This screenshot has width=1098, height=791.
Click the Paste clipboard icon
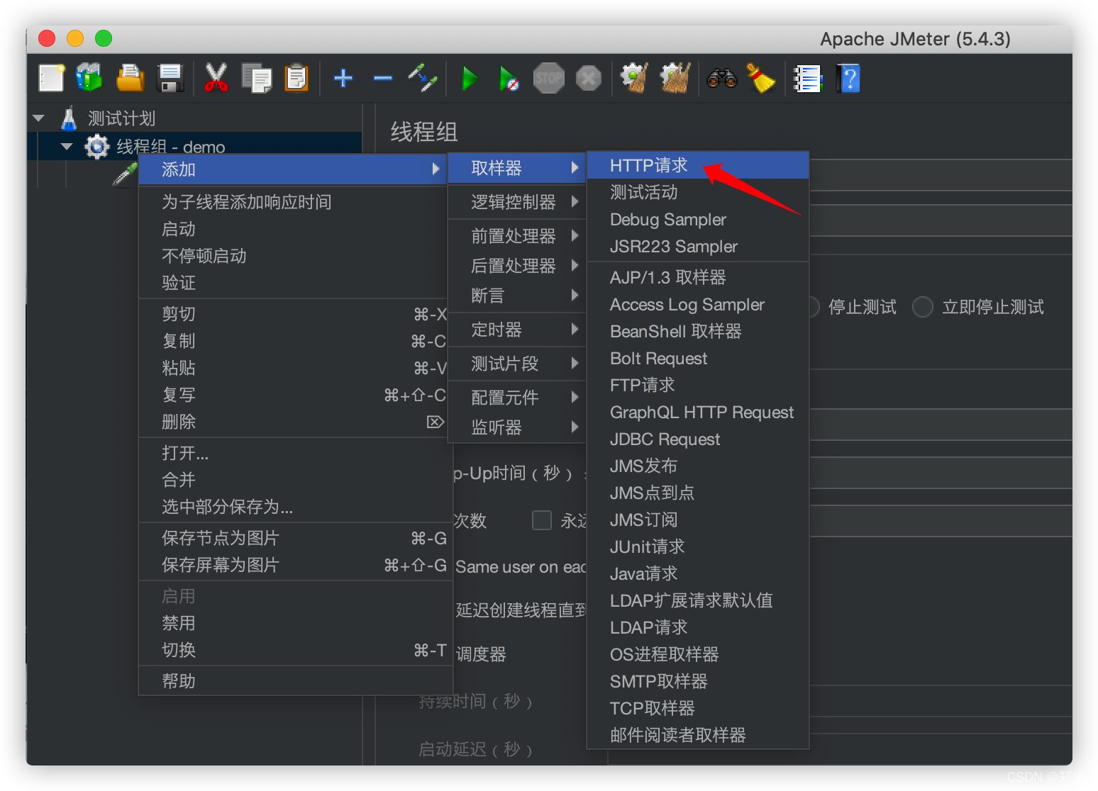296,78
